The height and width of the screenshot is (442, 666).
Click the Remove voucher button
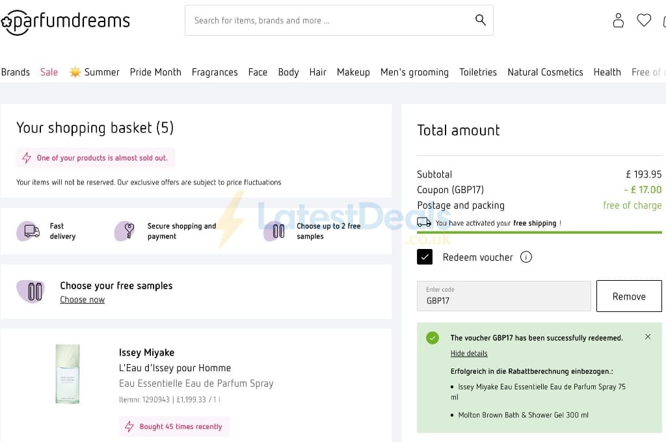629,296
